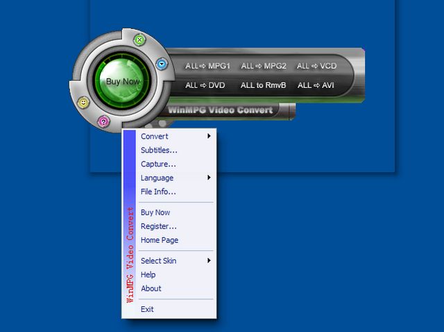Click the WinMPG Video Convert title label
Viewport: 444px width, 332px height.
221,110
